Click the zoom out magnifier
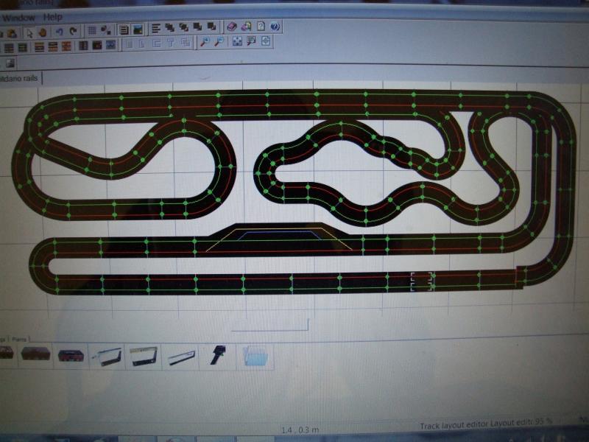This screenshot has width=589, height=442. click(x=219, y=42)
